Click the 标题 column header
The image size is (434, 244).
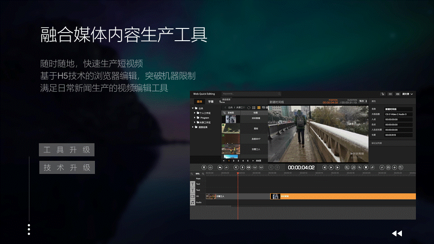[256, 113]
